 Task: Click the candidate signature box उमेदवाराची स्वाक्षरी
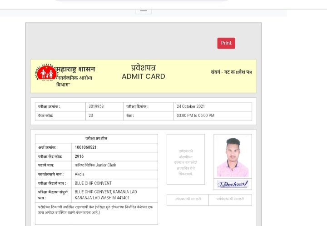click(x=188, y=200)
